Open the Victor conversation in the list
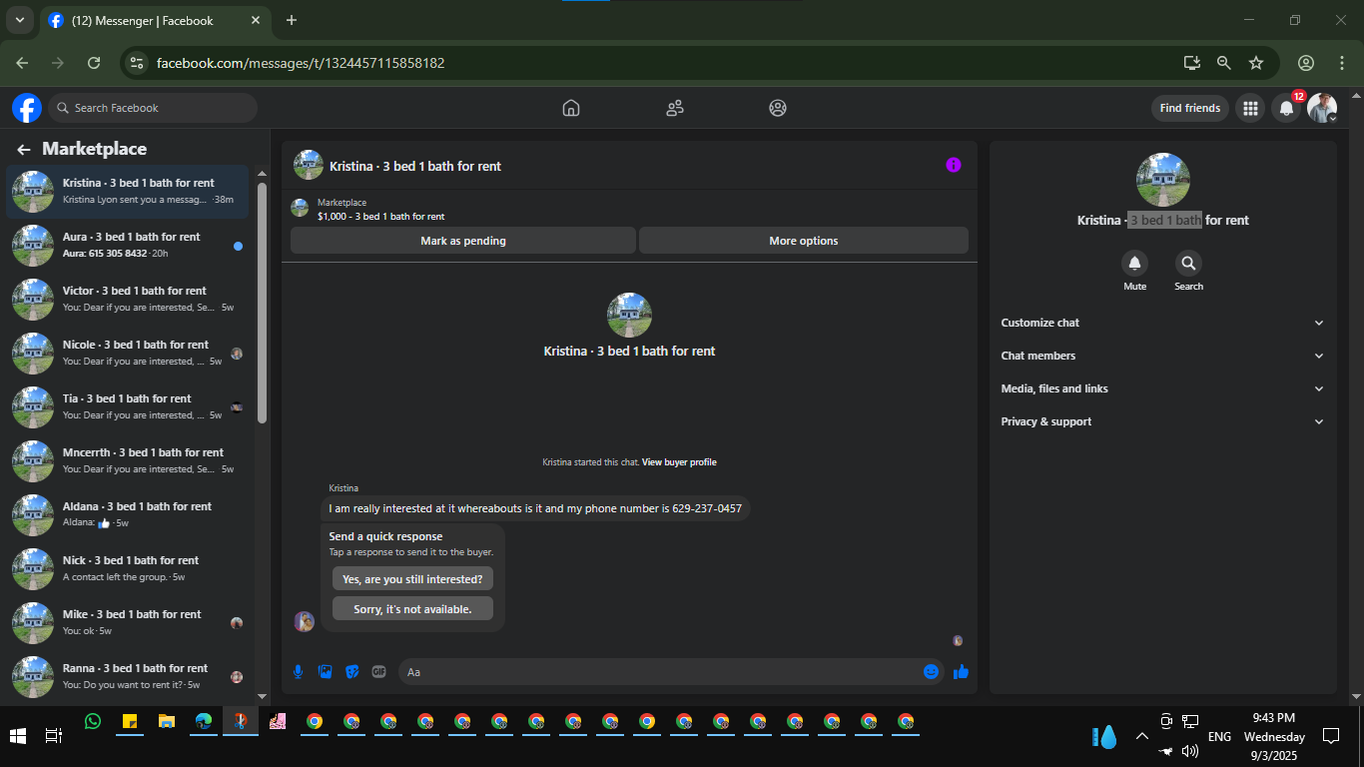The image size is (1364, 767). point(127,299)
